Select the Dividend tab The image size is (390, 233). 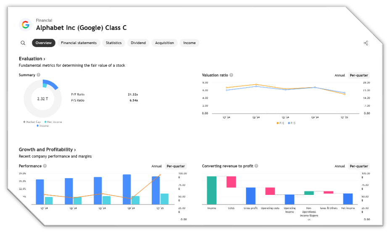[x=138, y=43]
